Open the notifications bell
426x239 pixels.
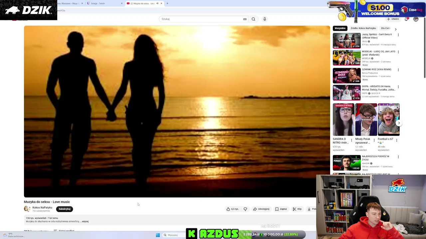point(406,19)
